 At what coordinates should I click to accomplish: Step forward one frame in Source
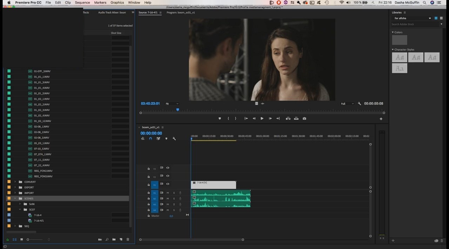point(270,118)
